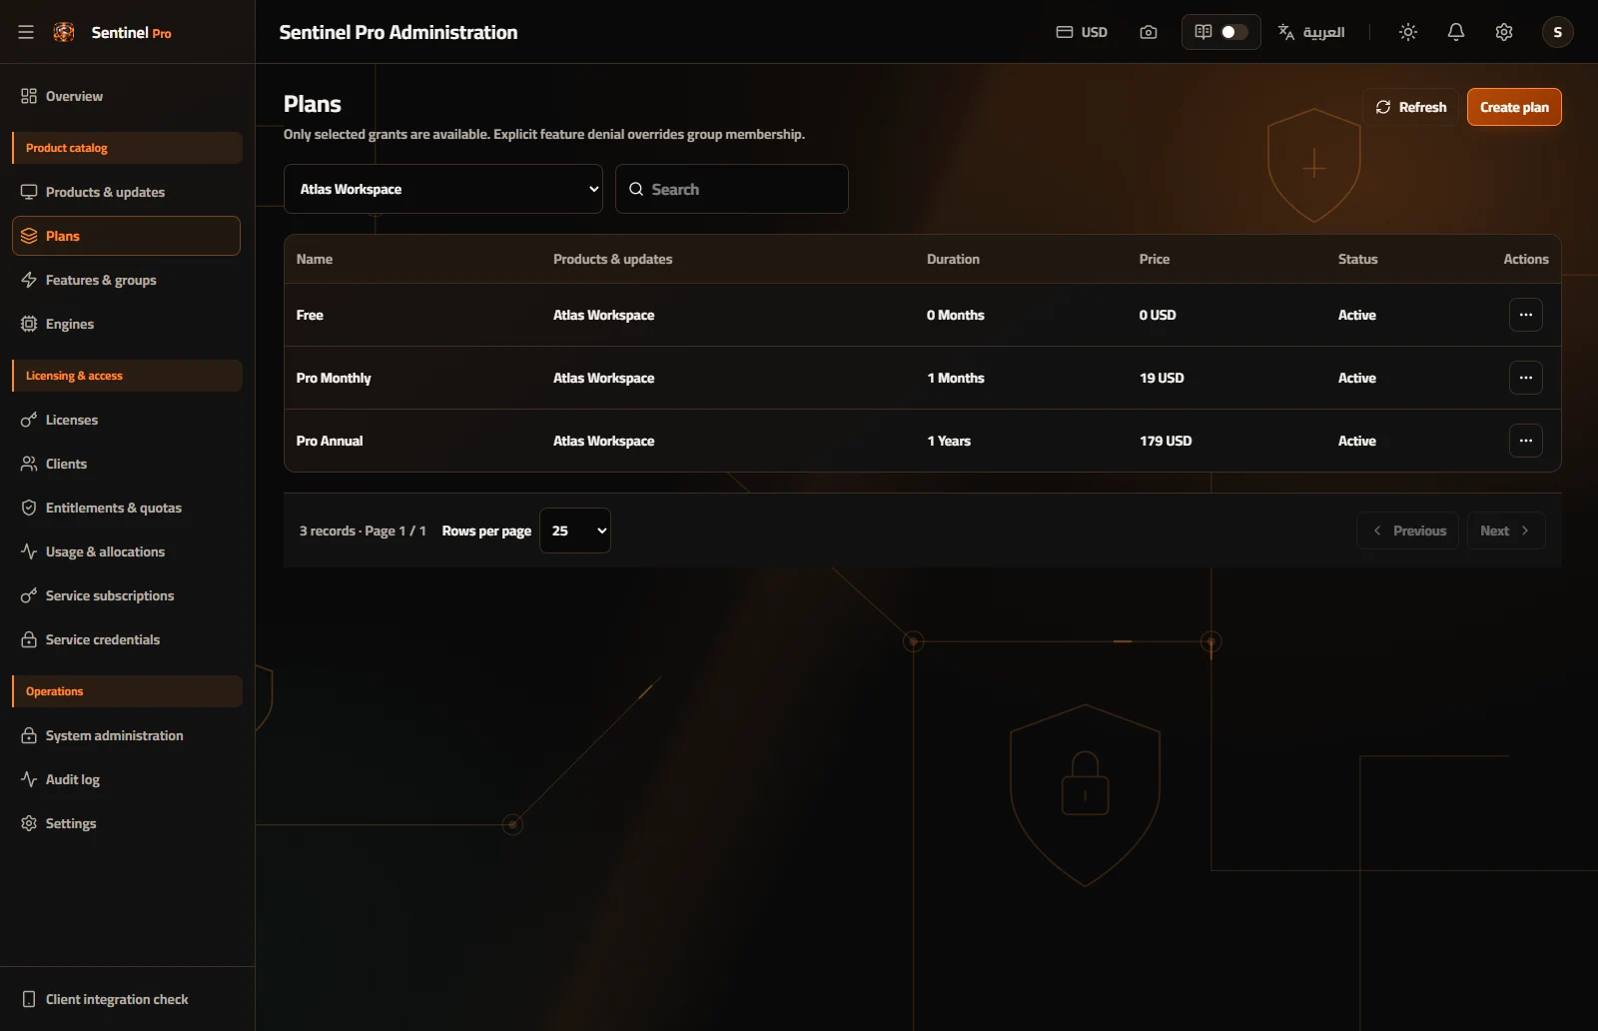
Task: Click the Clients people icon
Action: (x=29, y=464)
